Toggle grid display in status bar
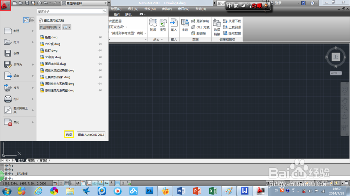The width and height of the screenshot is (350, 196). pyautogui.click(x=66, y=183)
